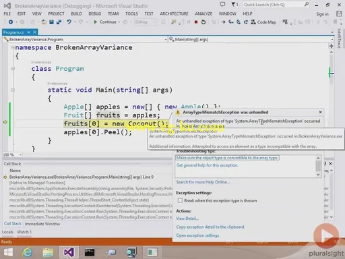Open the Continue button dropdown arrow
The height and width of the screenshot is (259, 345).
pos(119,22)
